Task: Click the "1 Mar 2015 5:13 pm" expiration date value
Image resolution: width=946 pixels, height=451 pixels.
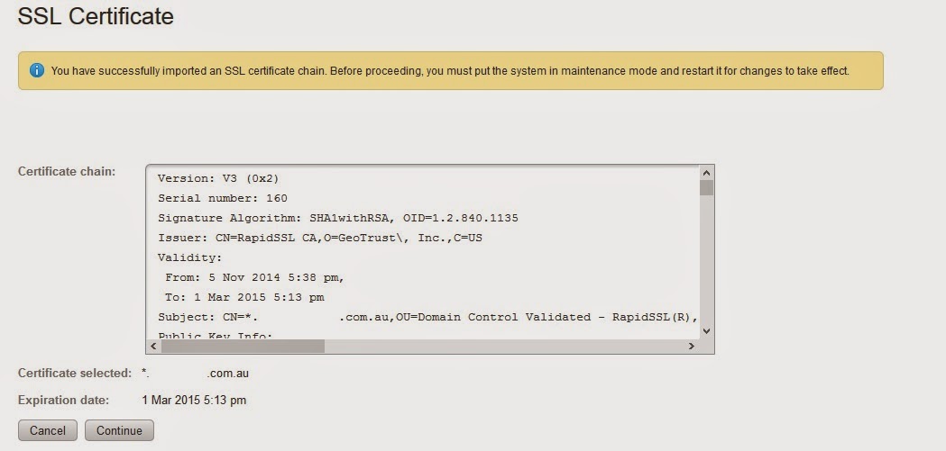Action: [194, 400]
